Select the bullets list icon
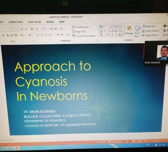168x152 pixels. pos(38,29)
